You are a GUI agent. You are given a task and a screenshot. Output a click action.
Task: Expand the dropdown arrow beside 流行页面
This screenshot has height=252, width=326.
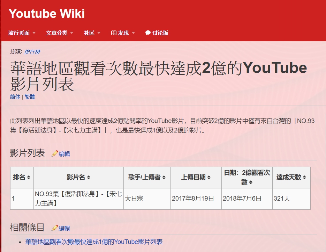tap(34, 33)
